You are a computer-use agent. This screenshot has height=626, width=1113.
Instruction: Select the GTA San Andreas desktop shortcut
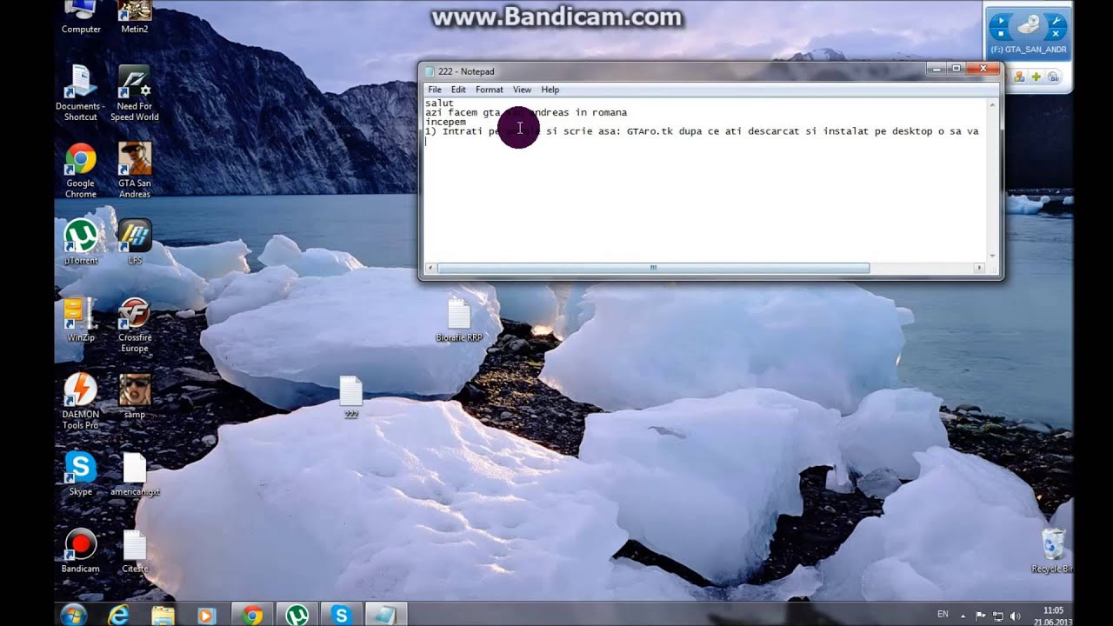(135, 170)
